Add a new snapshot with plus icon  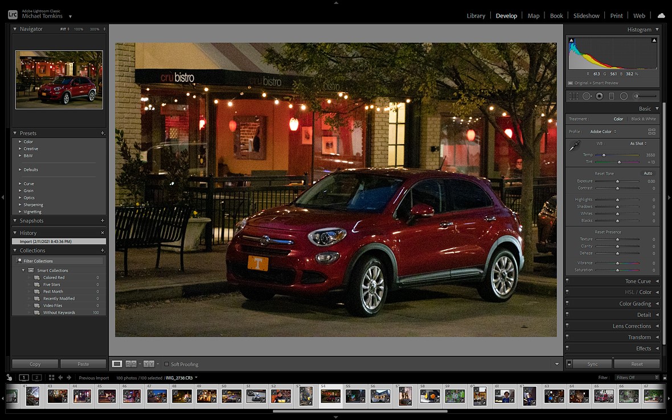103,221
